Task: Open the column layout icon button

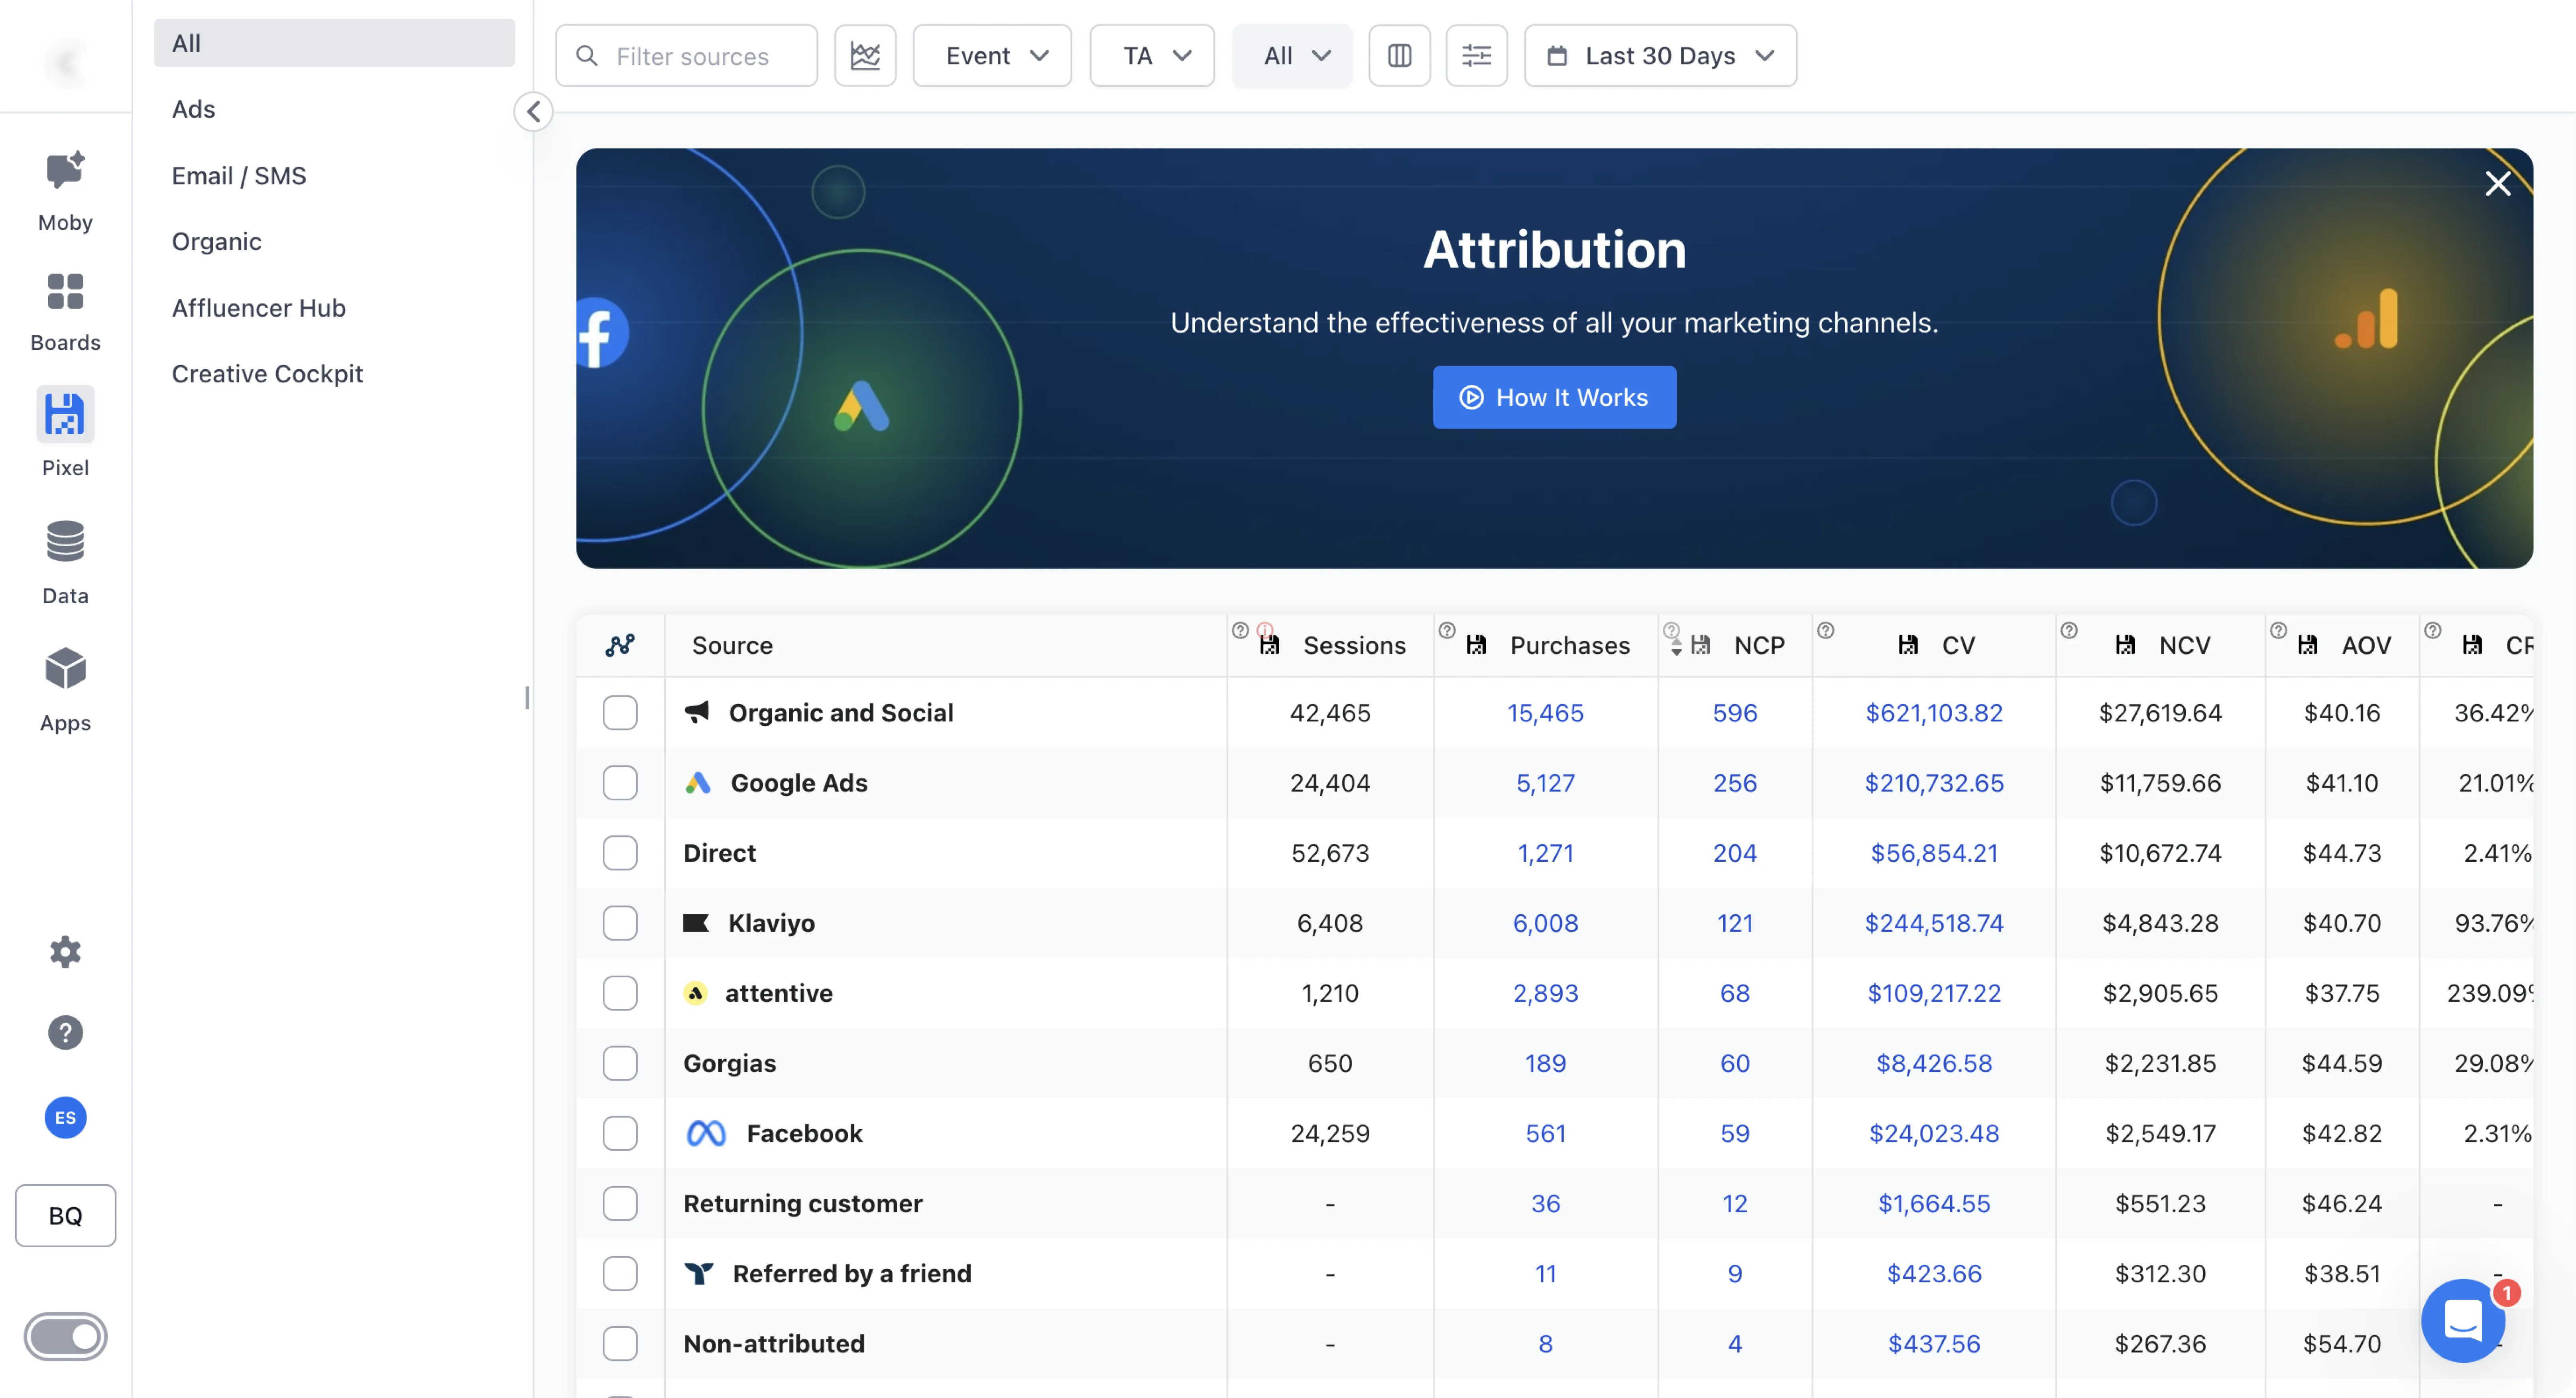Action: [1399, 56]
